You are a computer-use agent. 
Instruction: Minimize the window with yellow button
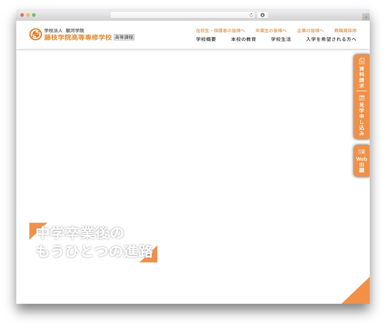(x=28, y=15)
